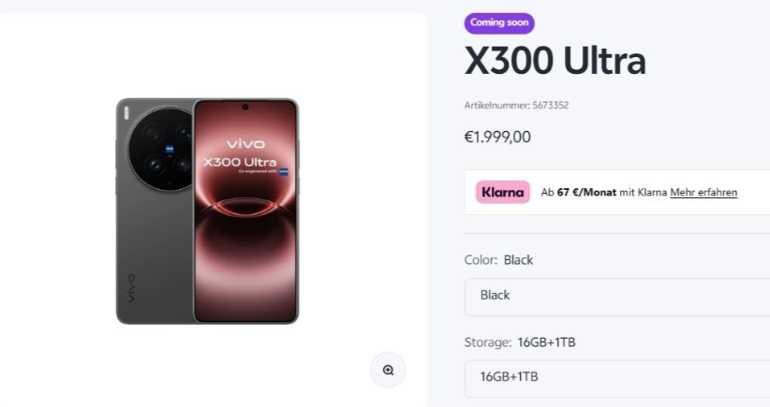The height and width of the screenshot is (407, 770).
Task: Click the Artikelnummer 5673352 text
Action: coord(516,105)
